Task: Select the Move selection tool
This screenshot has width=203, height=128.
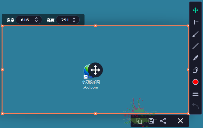Action: click(195, 10)
